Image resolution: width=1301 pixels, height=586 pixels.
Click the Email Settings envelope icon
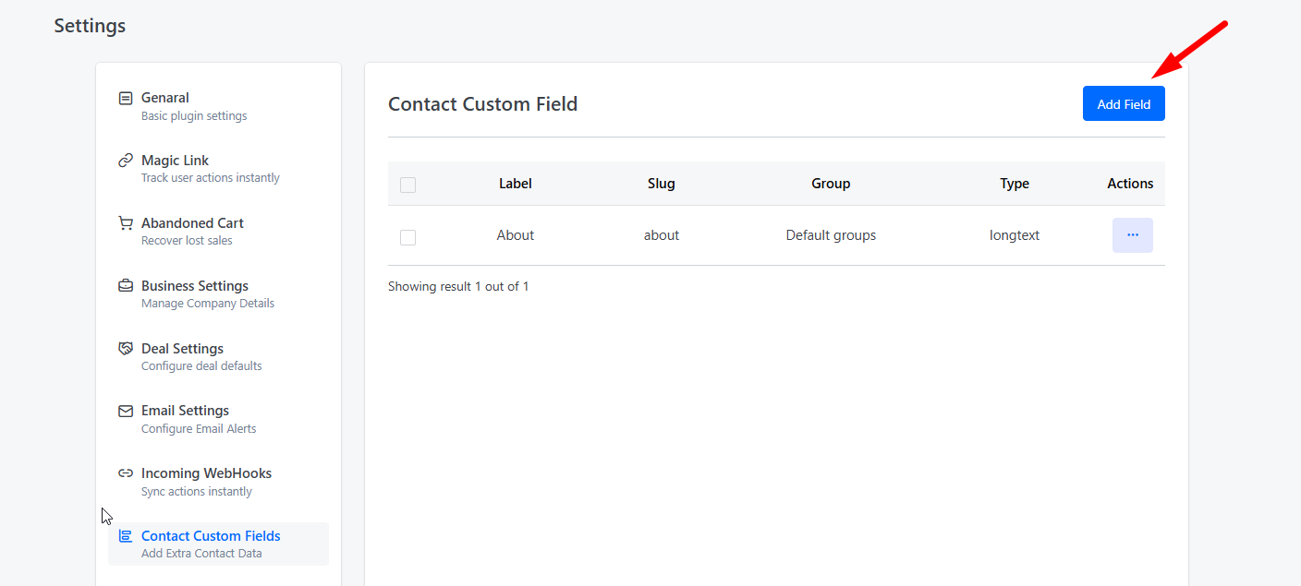click(x=126, y=411)
